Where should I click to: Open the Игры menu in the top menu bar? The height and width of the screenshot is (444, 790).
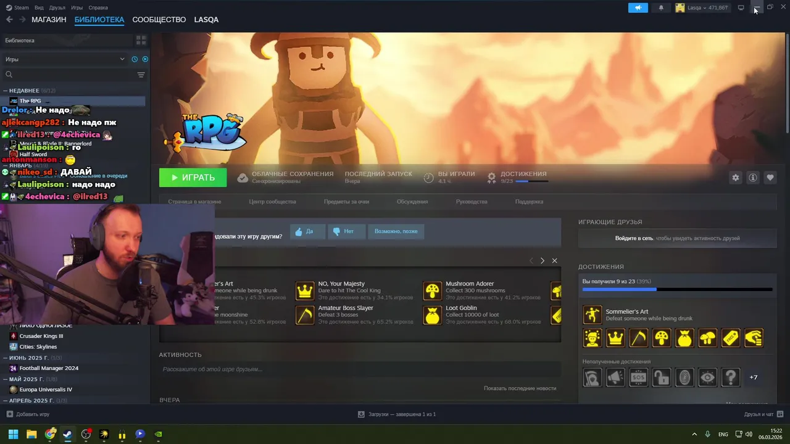coord(77,7)
